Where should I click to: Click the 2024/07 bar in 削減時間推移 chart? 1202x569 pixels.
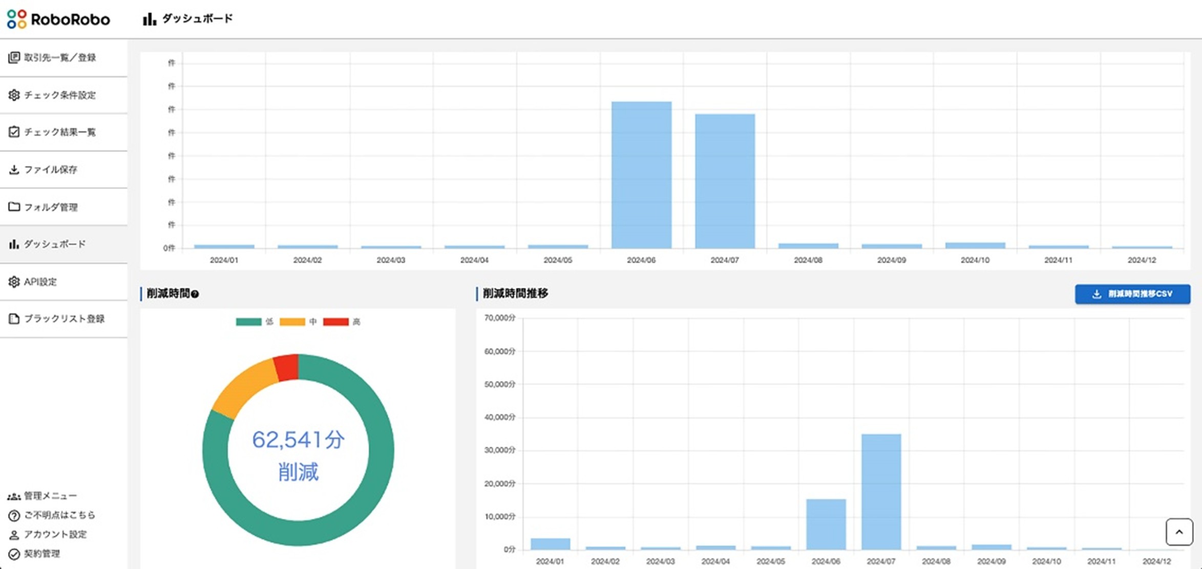click(881, 492)
